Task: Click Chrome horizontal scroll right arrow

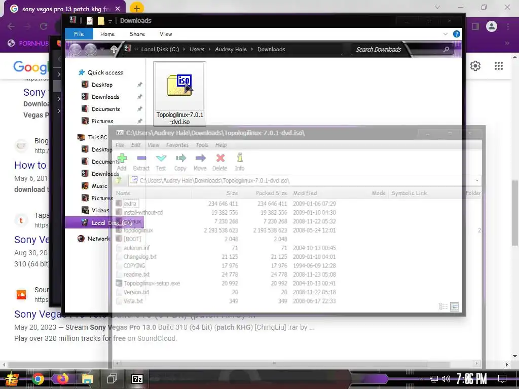Action: tap(507, 365)
